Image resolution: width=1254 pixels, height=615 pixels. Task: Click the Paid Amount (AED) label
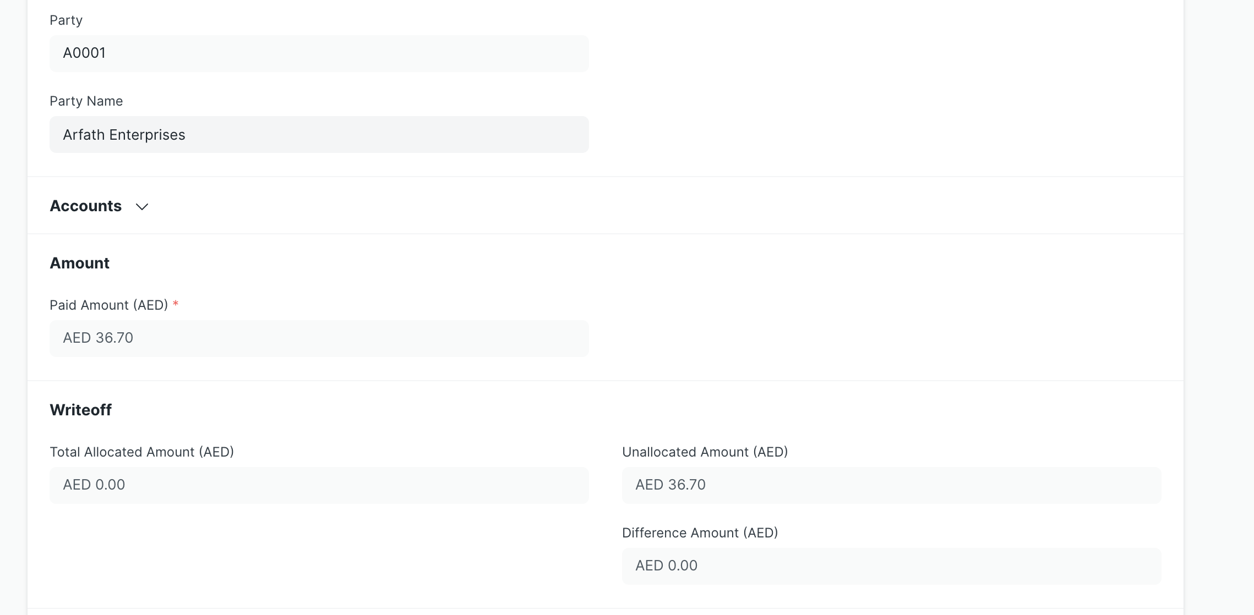pyautogui.click(x=108, y=305)
